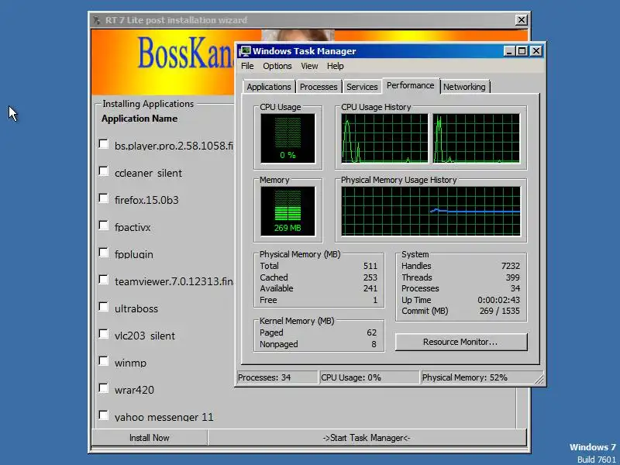Screen dimensions: 620x465
Task: Click the Physical Memory Total value 511
Action: (370, 266)
